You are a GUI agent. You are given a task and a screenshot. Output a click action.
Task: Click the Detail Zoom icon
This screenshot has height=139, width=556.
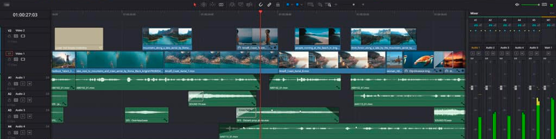(x=320, y=5)
